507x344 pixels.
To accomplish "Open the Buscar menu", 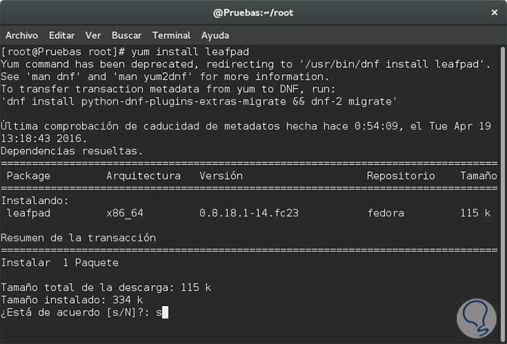I will 126,35.
